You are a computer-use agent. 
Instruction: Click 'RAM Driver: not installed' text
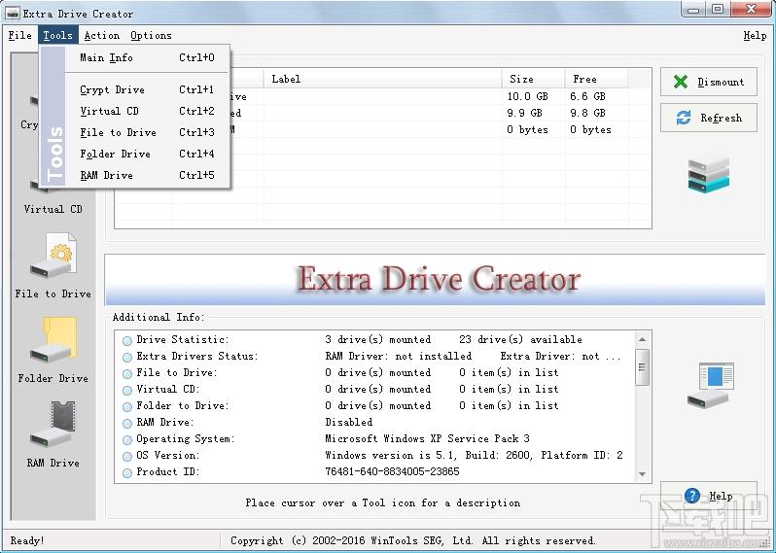click(399, 356)
